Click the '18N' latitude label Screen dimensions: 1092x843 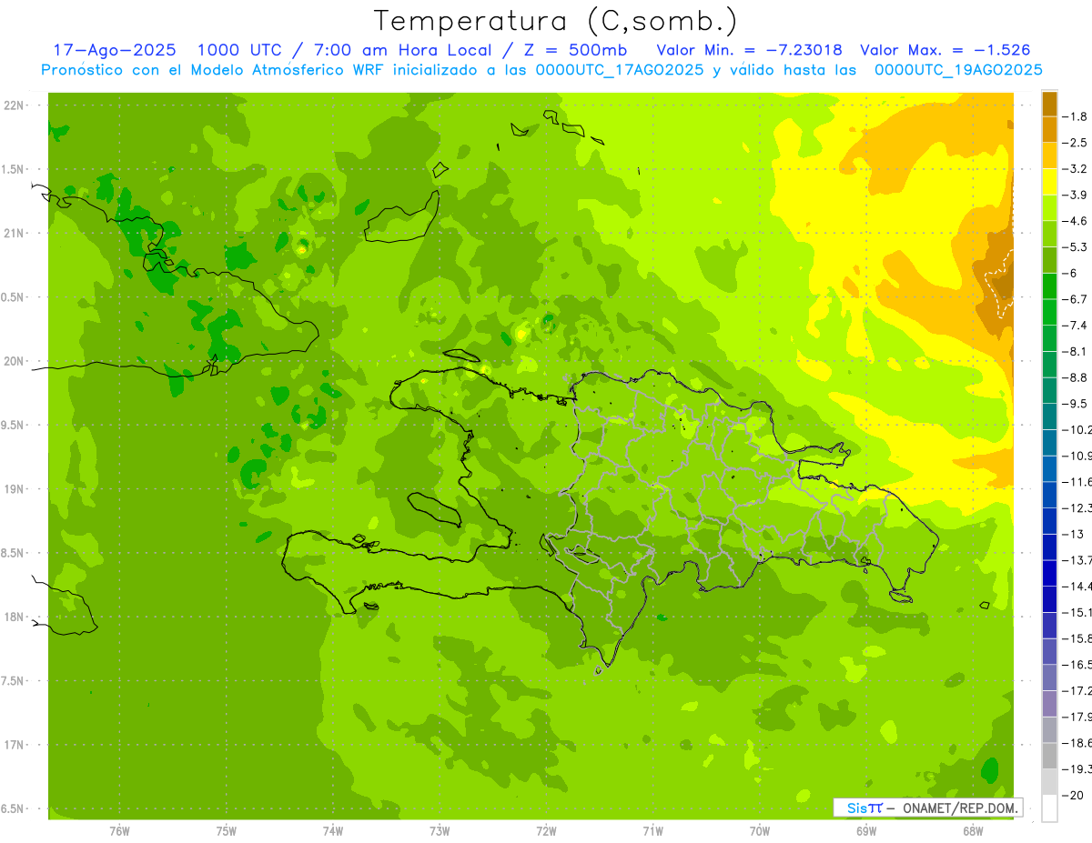[x=14, y=617]
